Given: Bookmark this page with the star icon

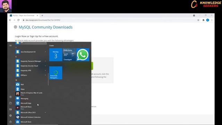Looking at the screenshot, I should point(198,20).
